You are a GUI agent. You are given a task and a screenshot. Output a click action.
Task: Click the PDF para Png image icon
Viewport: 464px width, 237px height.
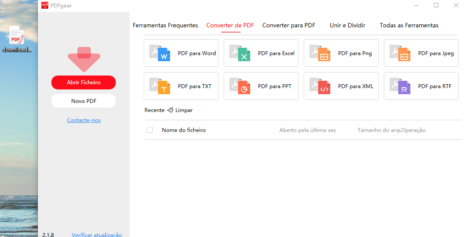[320, 53]
